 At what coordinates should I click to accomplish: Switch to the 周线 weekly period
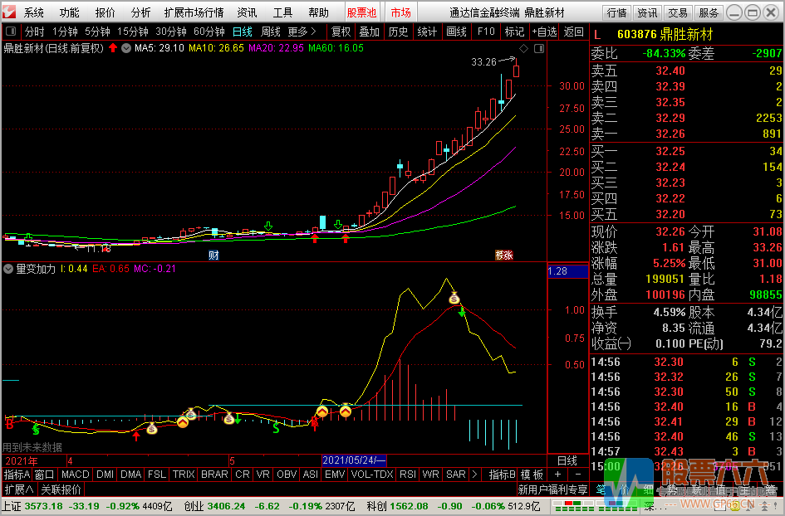[270, 32]
